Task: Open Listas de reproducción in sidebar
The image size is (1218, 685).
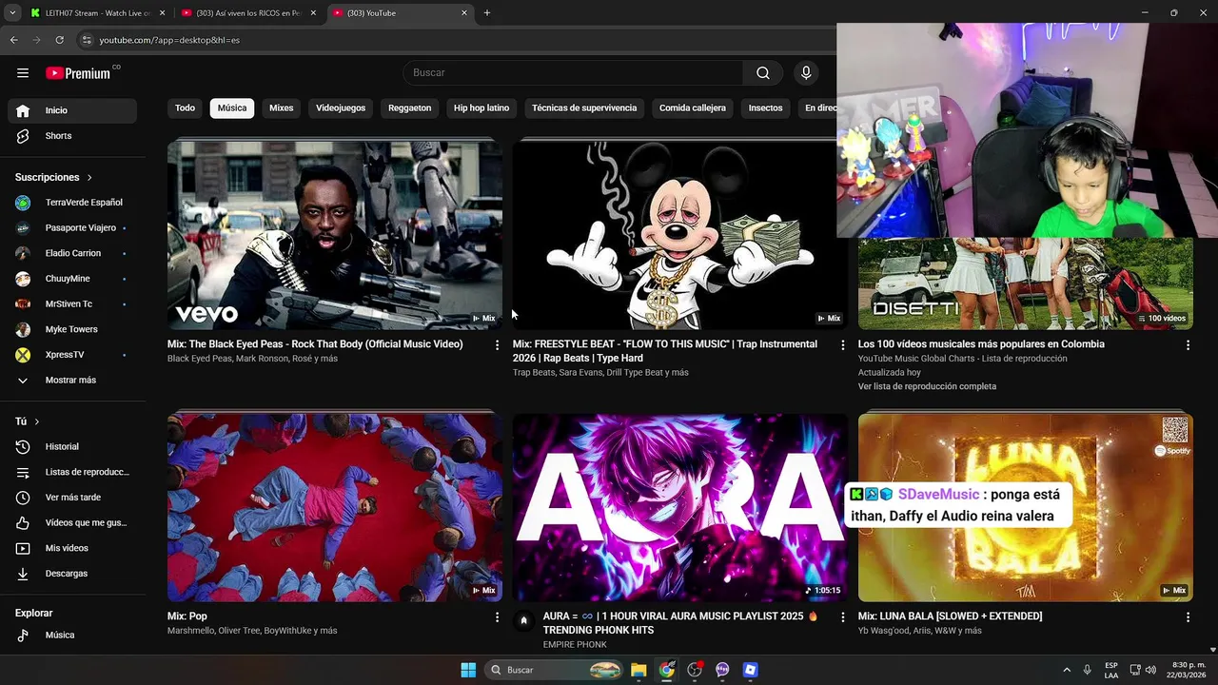Action: click(72, 472)
